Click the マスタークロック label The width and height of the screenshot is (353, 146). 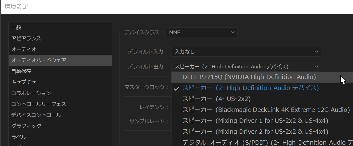[146, 87]
